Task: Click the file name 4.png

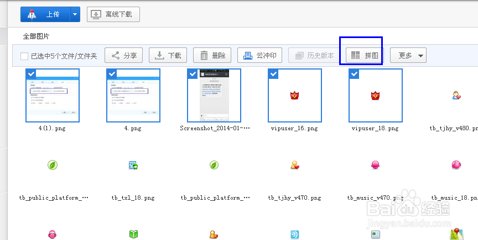Action: point(133,129)
